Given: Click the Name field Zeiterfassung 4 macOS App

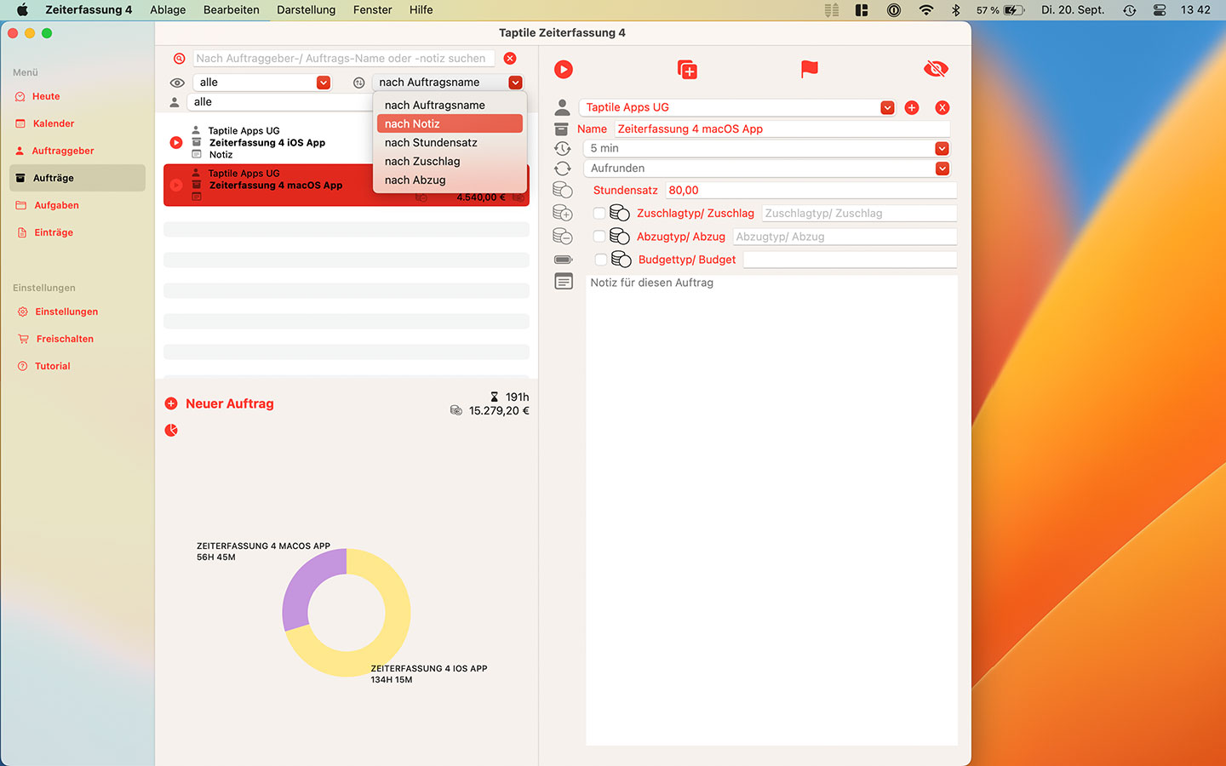Looking at the screenshot, I should 782,129.
